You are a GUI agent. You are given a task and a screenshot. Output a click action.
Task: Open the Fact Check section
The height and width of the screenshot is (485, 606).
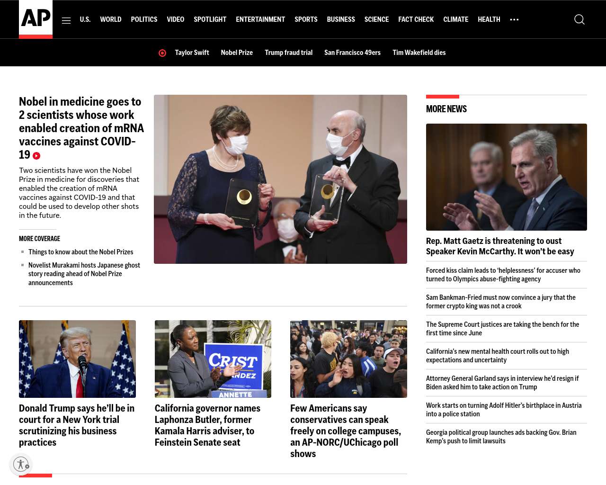(x=416, y=19)
